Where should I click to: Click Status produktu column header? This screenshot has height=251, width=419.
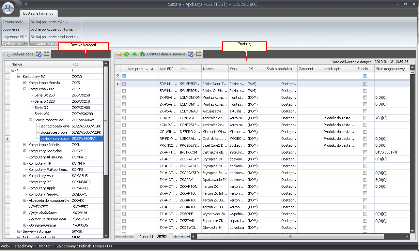[x=281, y=69]
